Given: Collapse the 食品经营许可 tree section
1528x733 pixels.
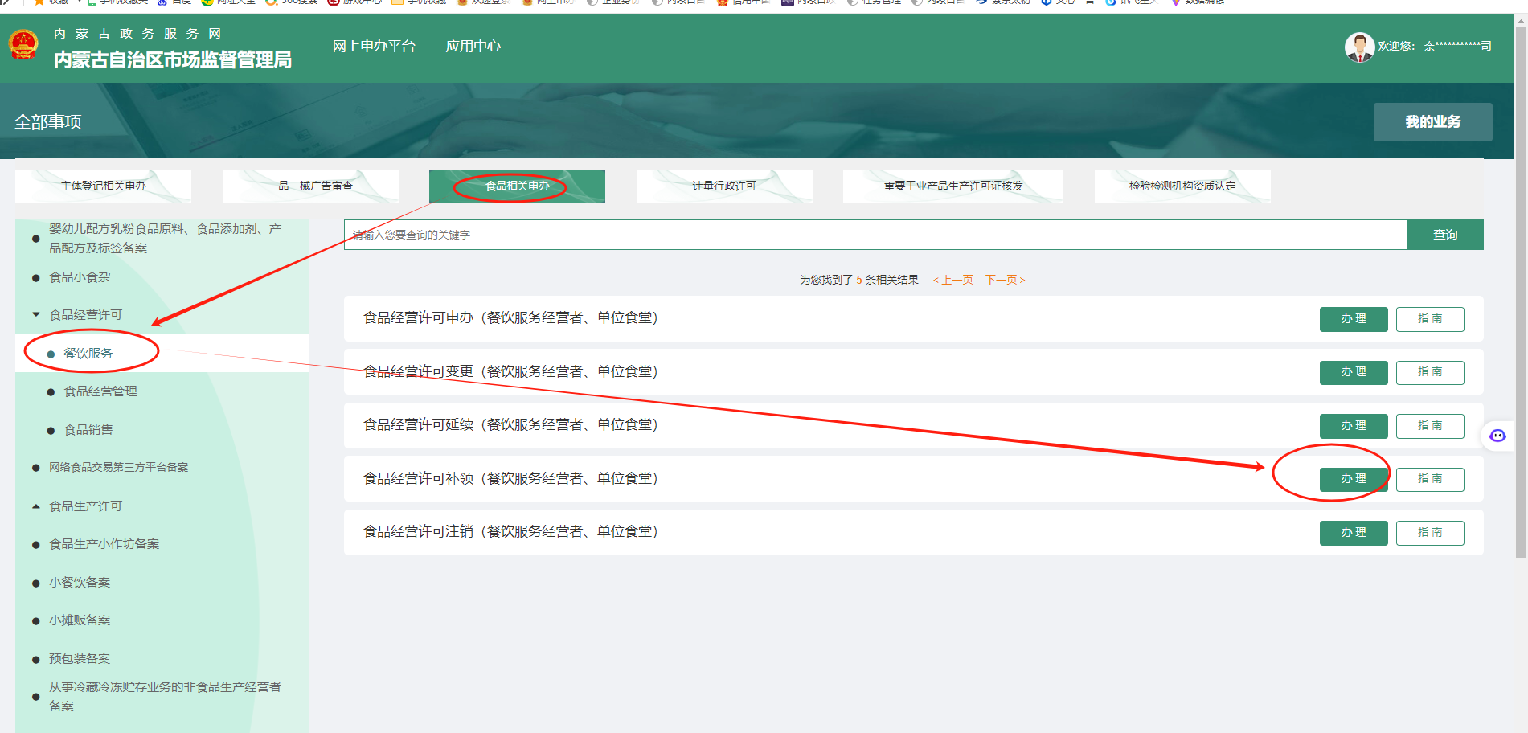Looking at the screenshot, I should tap(36, 315).
